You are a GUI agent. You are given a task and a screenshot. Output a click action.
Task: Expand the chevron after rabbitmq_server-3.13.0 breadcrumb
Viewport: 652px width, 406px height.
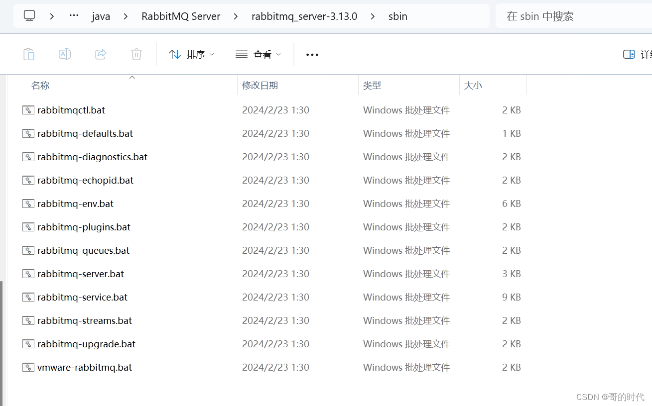pos(373,16)
